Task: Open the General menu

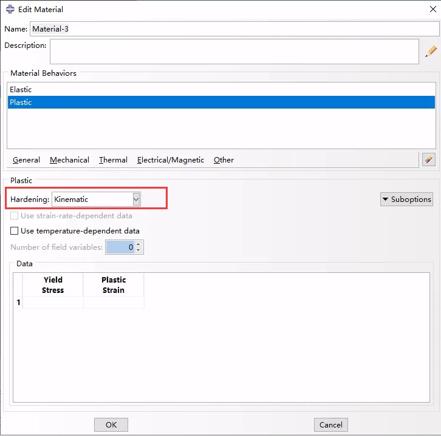Action: (26, 160)
